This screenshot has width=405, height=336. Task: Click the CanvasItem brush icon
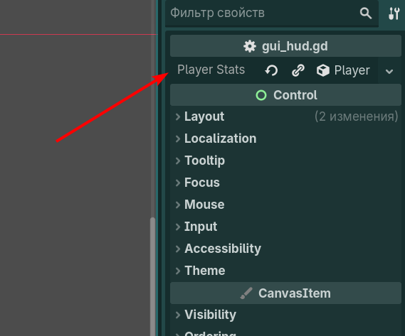(246, 293)
